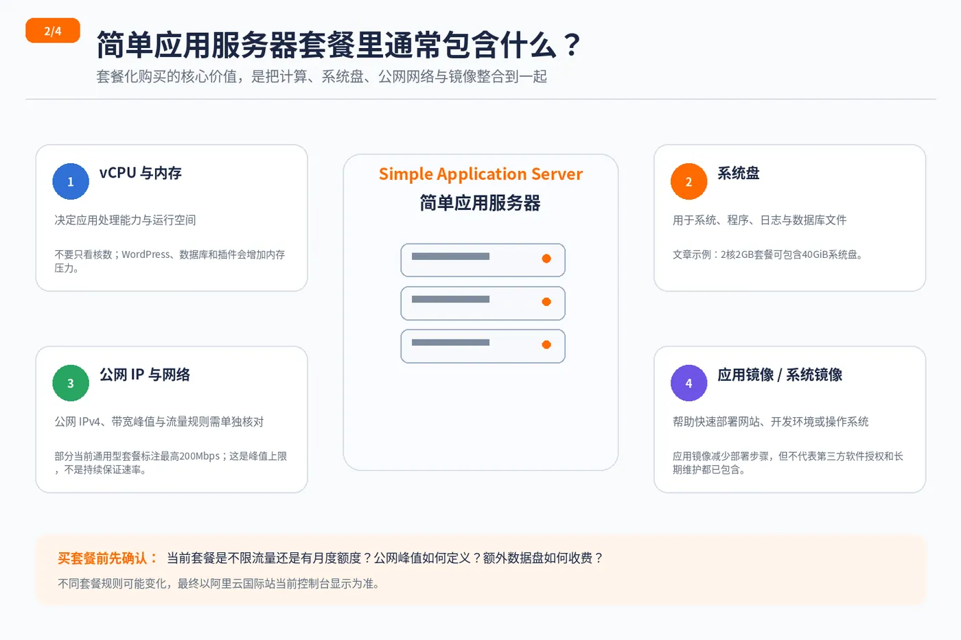Click the blue number 1 circle

point(71,182)
